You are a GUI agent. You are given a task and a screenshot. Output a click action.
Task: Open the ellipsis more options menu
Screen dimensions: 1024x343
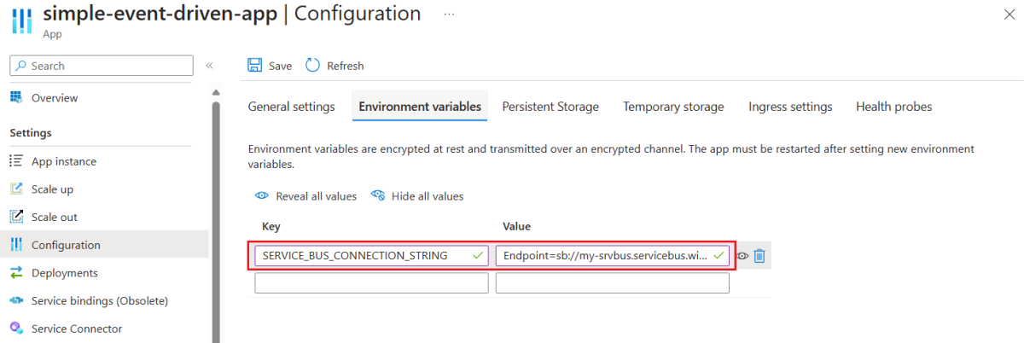450,15
